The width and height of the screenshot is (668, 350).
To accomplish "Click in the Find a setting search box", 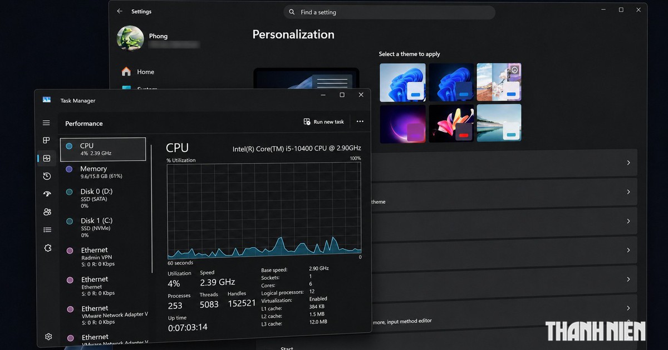I will point(390,12).
